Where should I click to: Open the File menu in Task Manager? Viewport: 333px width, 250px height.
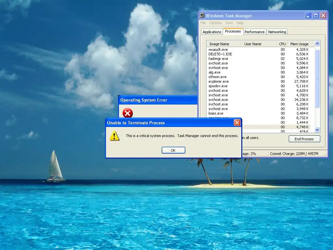[203, 23]
